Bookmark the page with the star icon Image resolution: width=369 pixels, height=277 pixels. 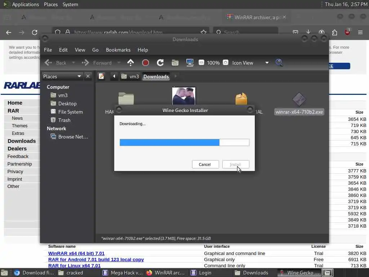204,32
